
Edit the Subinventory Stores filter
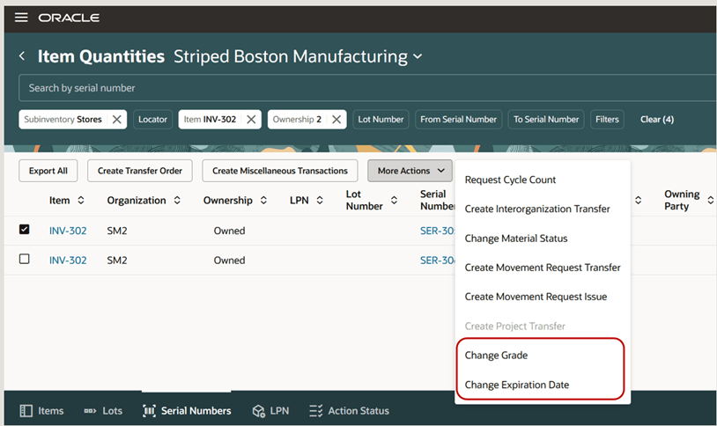(63, 120)
